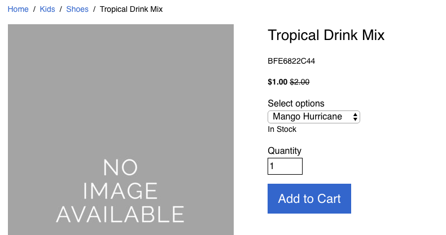The height and width of the screenshot is (235, 446).
Task: Click the Tropical Drink Mix product heading
Action: point(326,35)
